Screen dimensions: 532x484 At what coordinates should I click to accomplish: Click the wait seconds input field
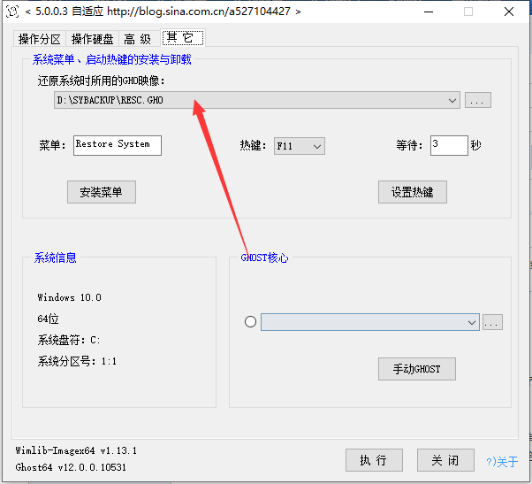[449, 145]
